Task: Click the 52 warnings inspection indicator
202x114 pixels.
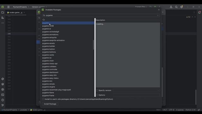Action: pos(188,17)
